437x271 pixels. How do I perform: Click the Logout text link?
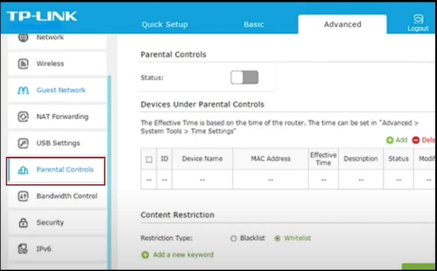[418, 29]
